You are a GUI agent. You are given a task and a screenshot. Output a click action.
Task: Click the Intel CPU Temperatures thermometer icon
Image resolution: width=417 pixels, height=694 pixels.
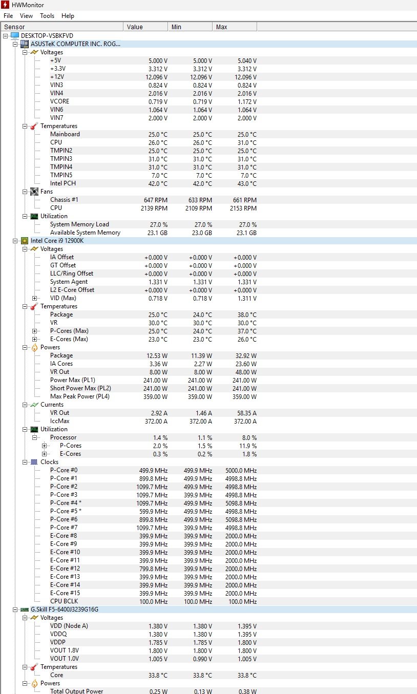click(x=34, y=306)
